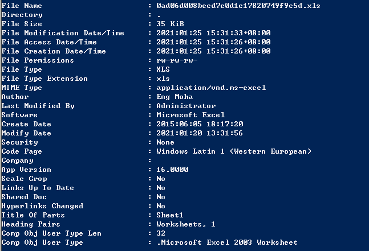Click the Heading Pairs Worksheets value
Image resolution: width=369 pixels, height=251 pixels.
pyautogui.click(x=186, y=224)
